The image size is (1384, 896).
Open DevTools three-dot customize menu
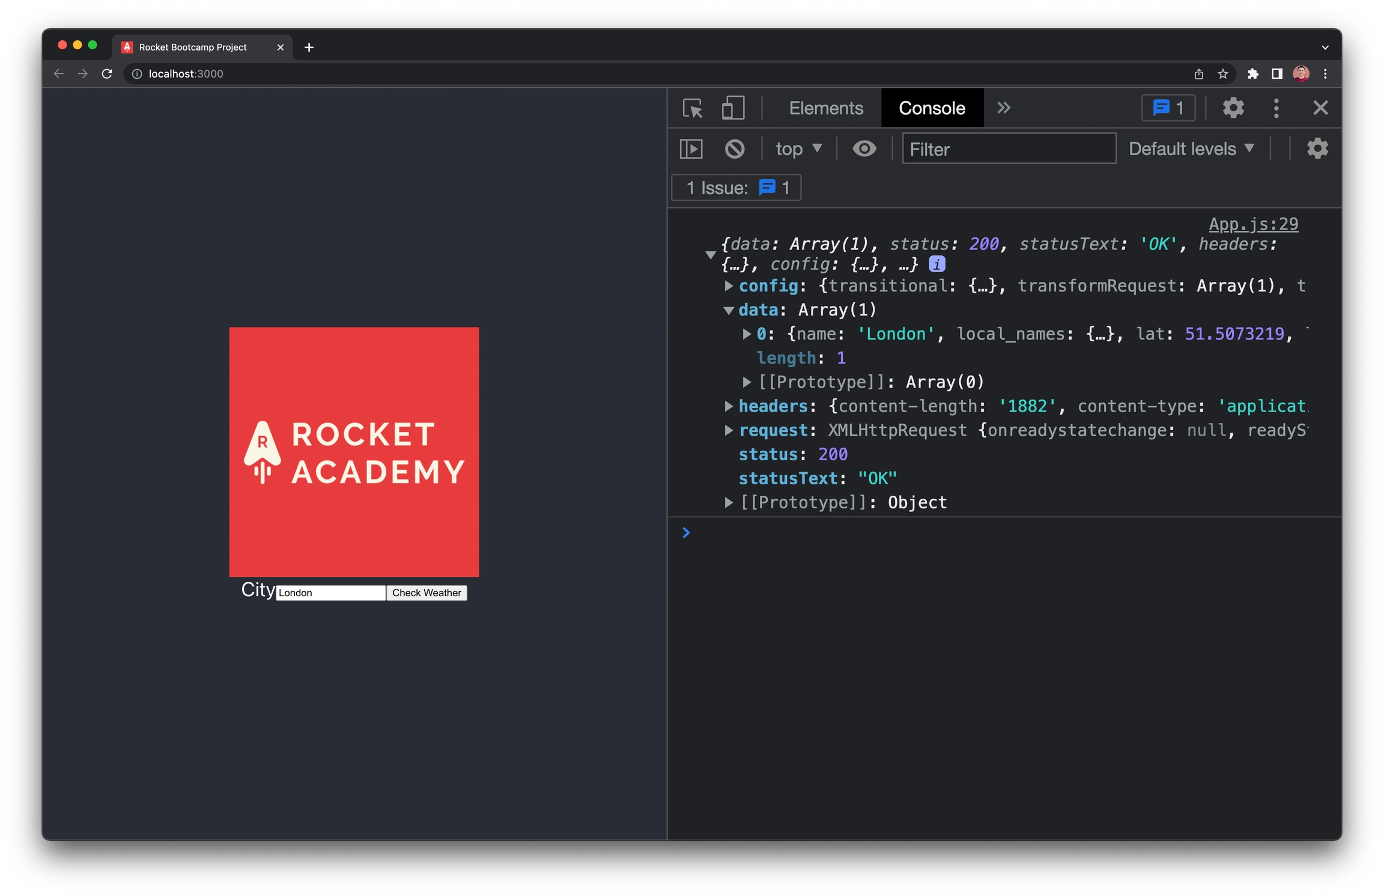coord(1276,108)
